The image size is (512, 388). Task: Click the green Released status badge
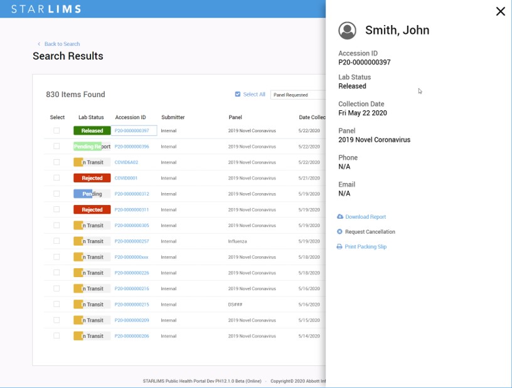[92, 131]
